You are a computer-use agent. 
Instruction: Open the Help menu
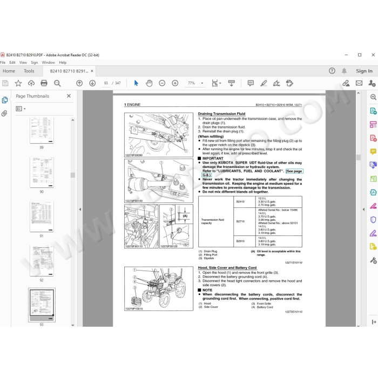tap(63, 63)
